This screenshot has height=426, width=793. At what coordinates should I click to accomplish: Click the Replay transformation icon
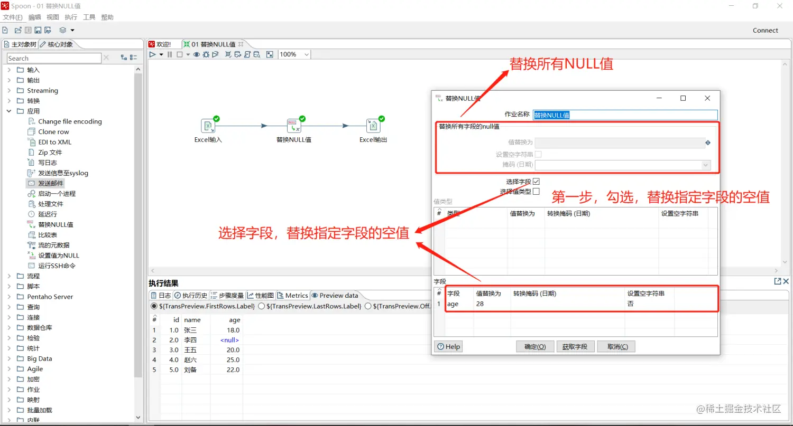(215, 54)
